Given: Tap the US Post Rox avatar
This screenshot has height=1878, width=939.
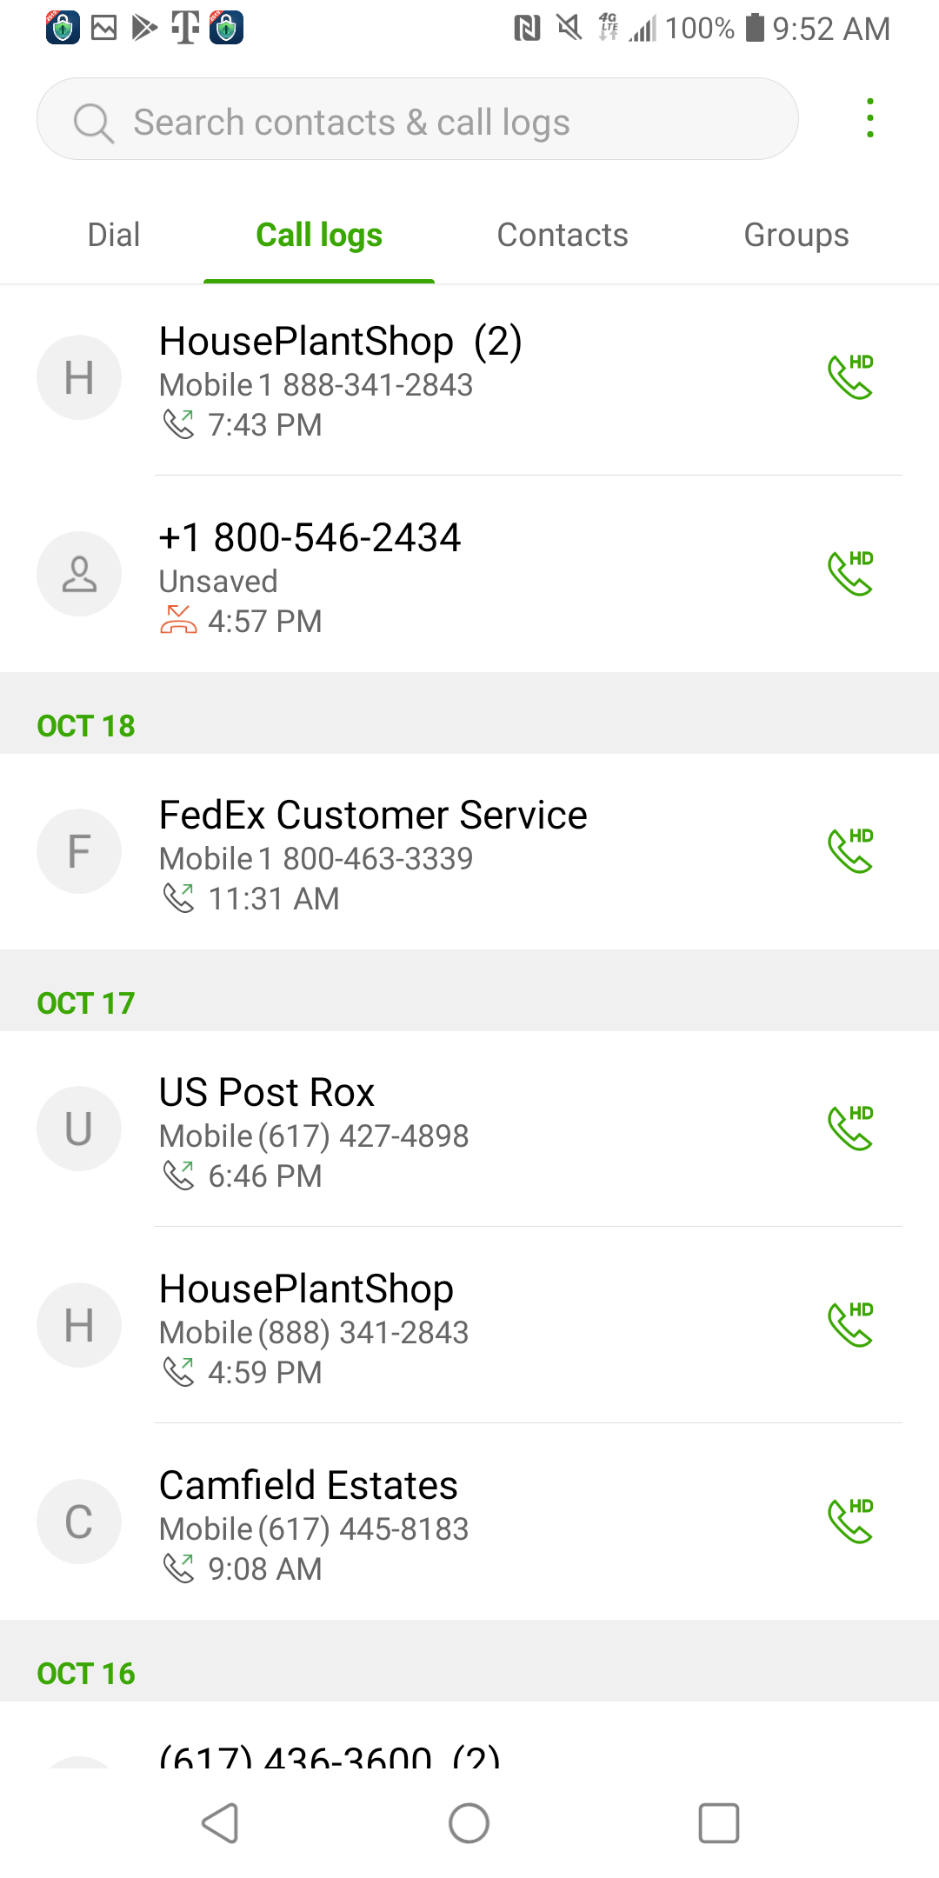Looking at the screenshot, I should 79,1129.
